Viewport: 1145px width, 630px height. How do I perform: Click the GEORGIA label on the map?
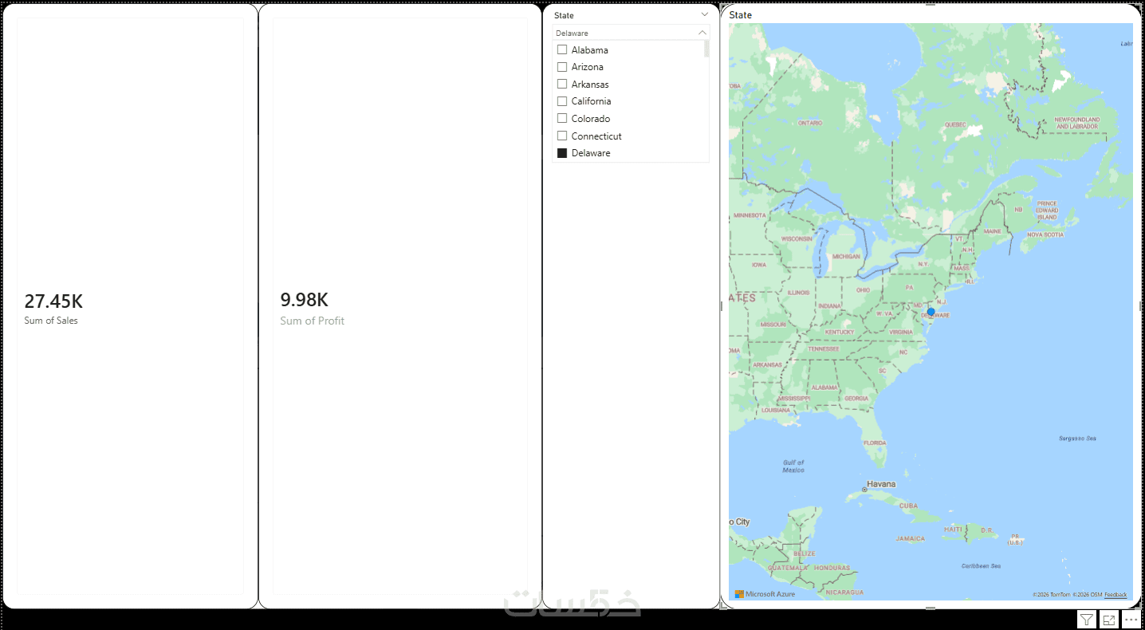point(856,399)
